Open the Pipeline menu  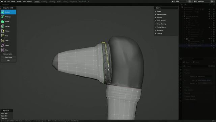tap(29, 1)
